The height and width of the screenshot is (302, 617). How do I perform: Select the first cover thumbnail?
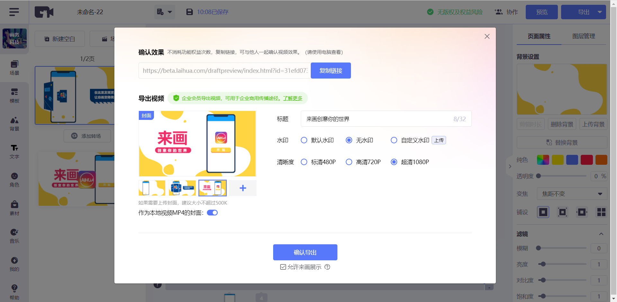pyautogui.click(x=152, y=188)
